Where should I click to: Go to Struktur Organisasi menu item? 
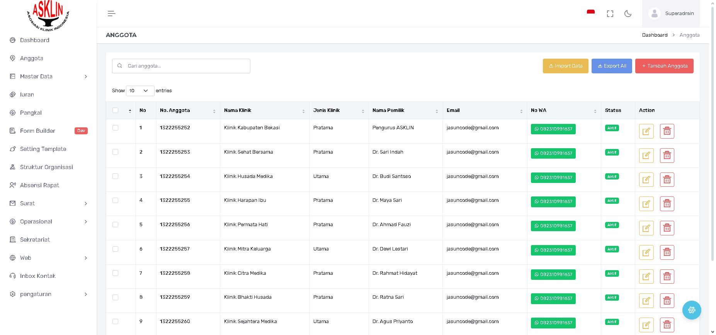46,167
